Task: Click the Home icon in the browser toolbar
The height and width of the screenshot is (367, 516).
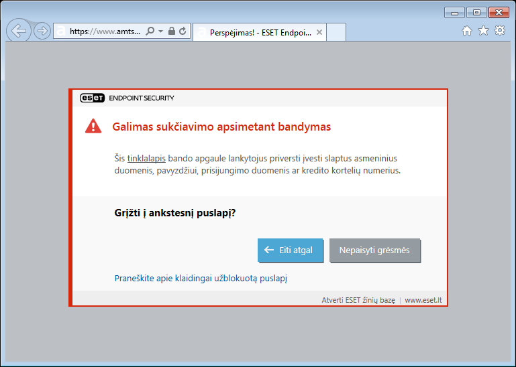Action: point(466,31)
